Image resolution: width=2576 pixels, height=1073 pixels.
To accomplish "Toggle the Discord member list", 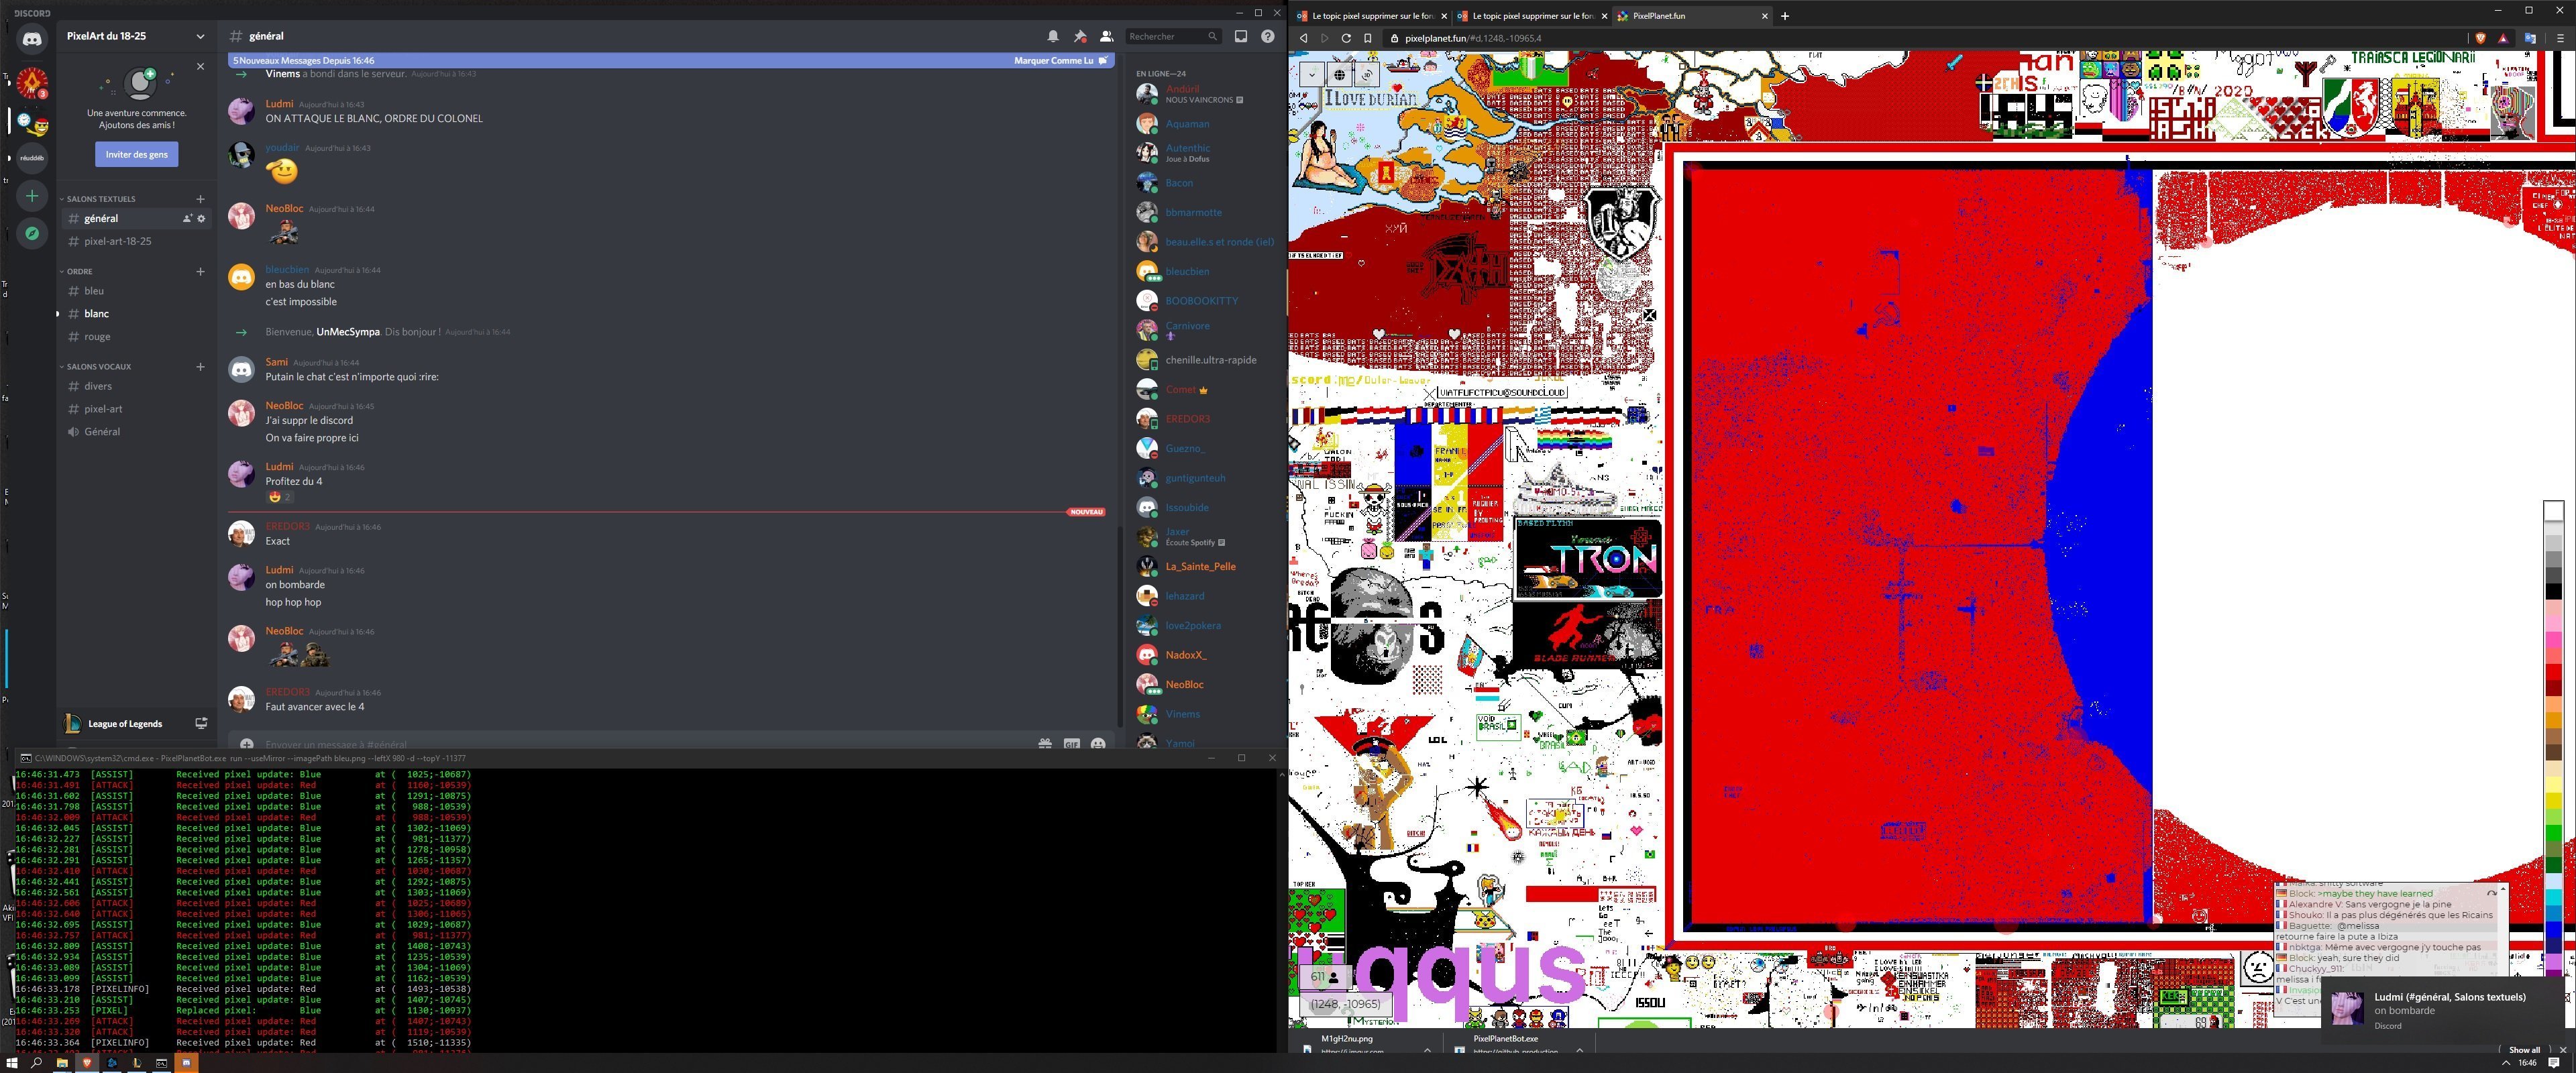I will (1106, 36).
